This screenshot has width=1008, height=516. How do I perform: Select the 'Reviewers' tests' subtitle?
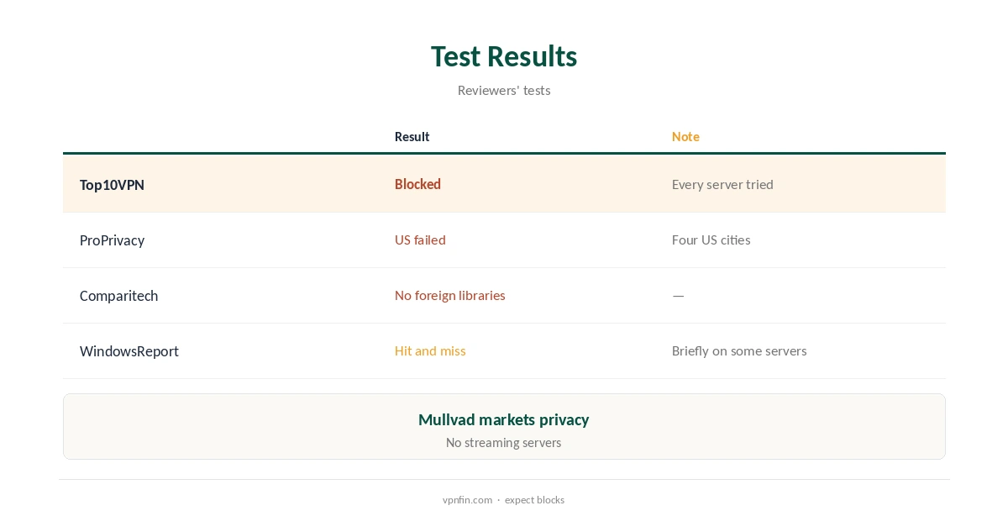click(504, 90)
